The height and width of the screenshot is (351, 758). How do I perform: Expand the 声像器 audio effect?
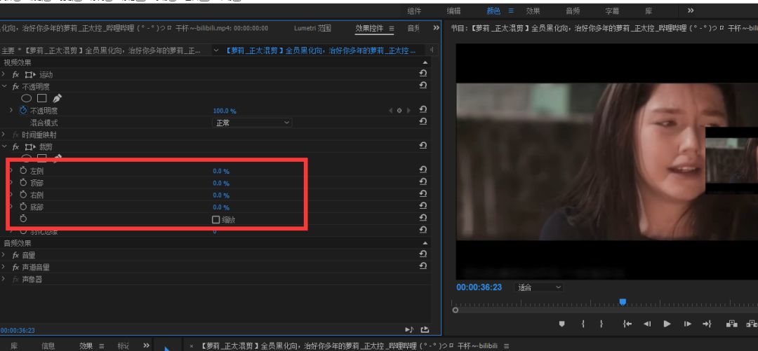pos(4,279)
